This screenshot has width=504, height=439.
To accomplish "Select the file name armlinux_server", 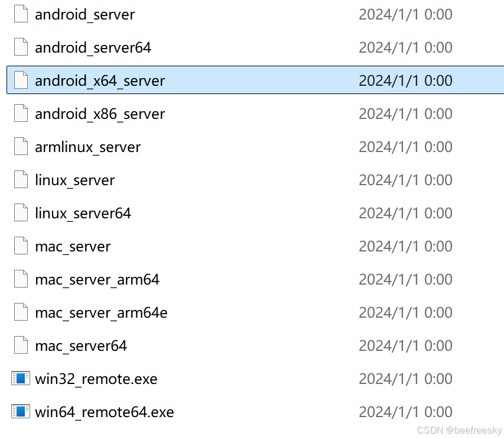I will click(x=88, y=147).
